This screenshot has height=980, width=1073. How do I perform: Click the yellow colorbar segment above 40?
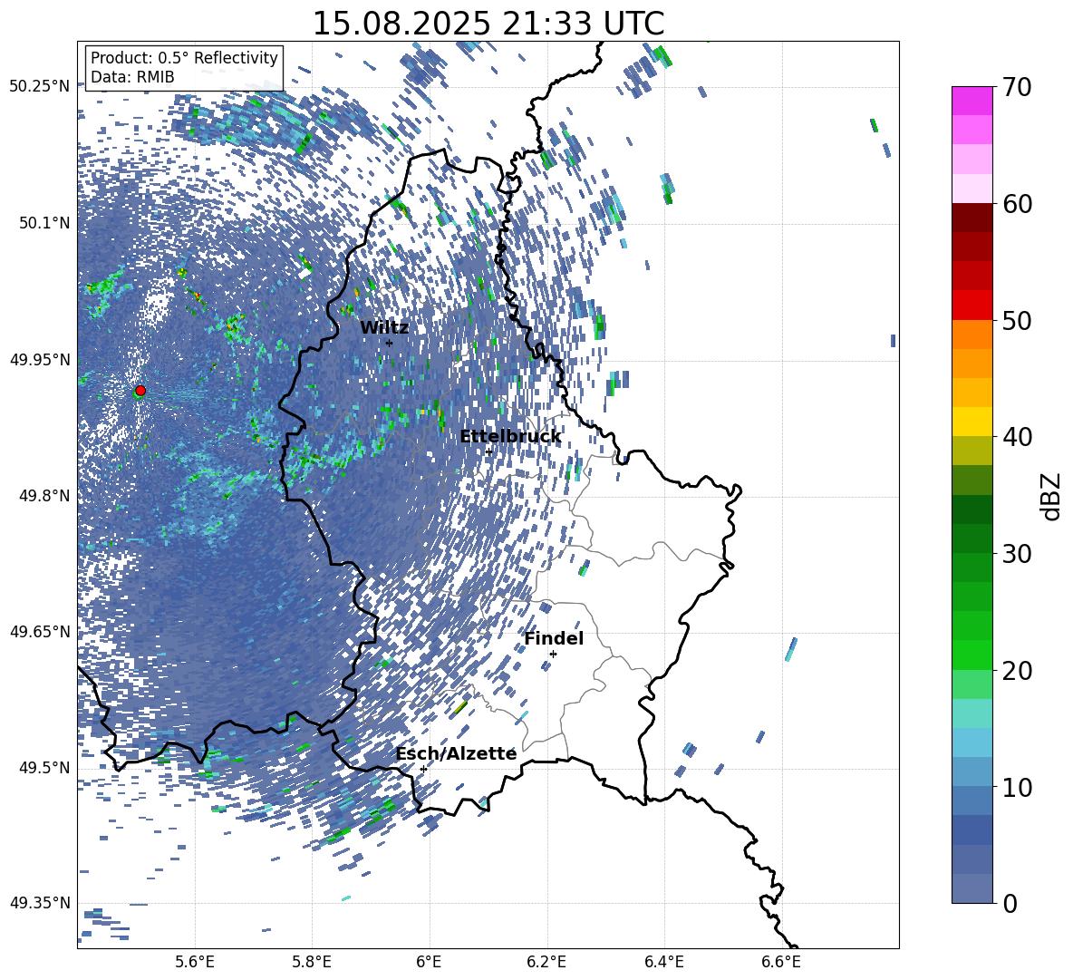[971, 422]
